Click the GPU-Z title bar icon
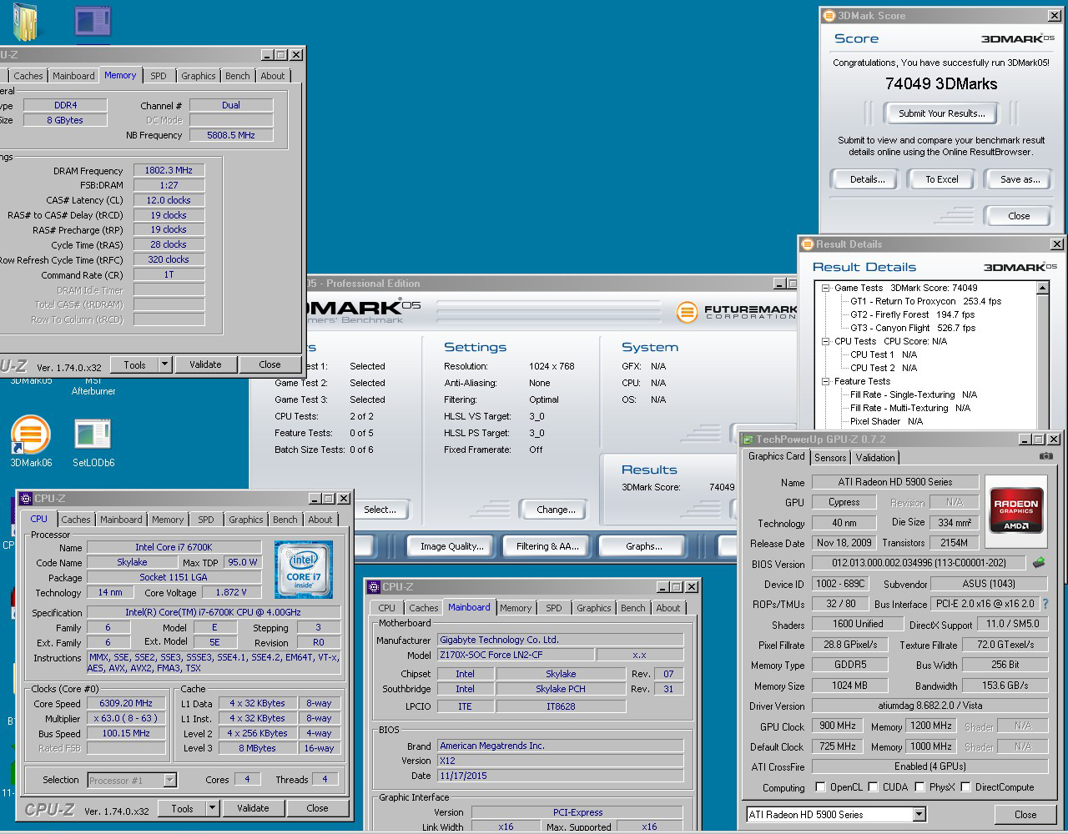The width and height of the screenshot is (1068, 834). pyautogui.click(x=748, y=440)
